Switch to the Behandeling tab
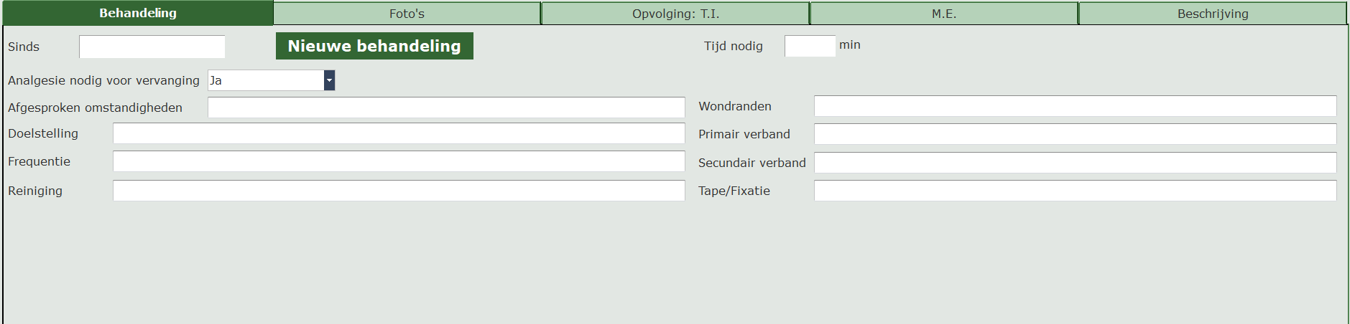Screen dimensions: 1350x324 point(138,13)
